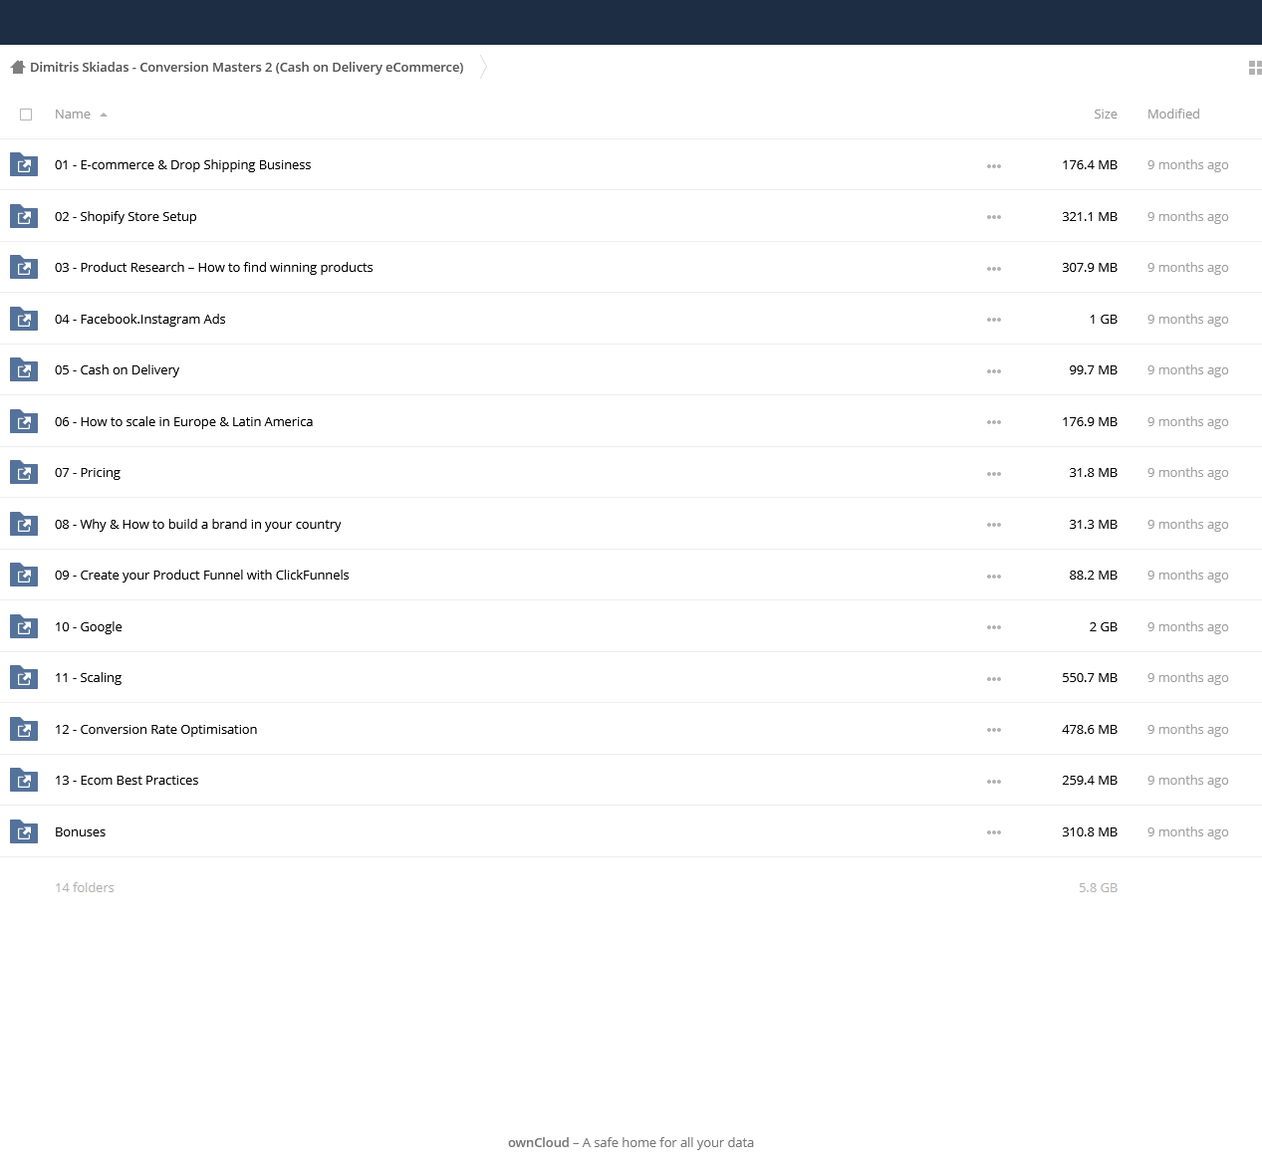Open folder 03 - Product Research

(x=213, y=268)
